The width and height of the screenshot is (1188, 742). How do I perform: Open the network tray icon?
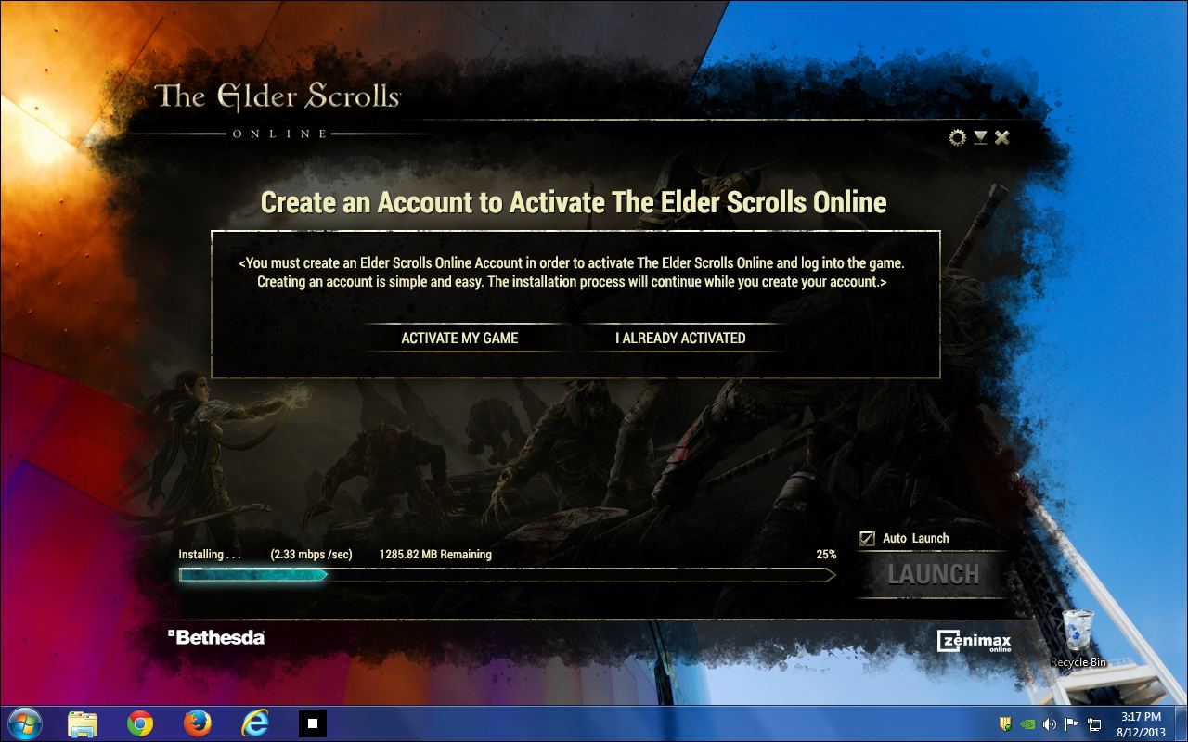coord(1094,723)
